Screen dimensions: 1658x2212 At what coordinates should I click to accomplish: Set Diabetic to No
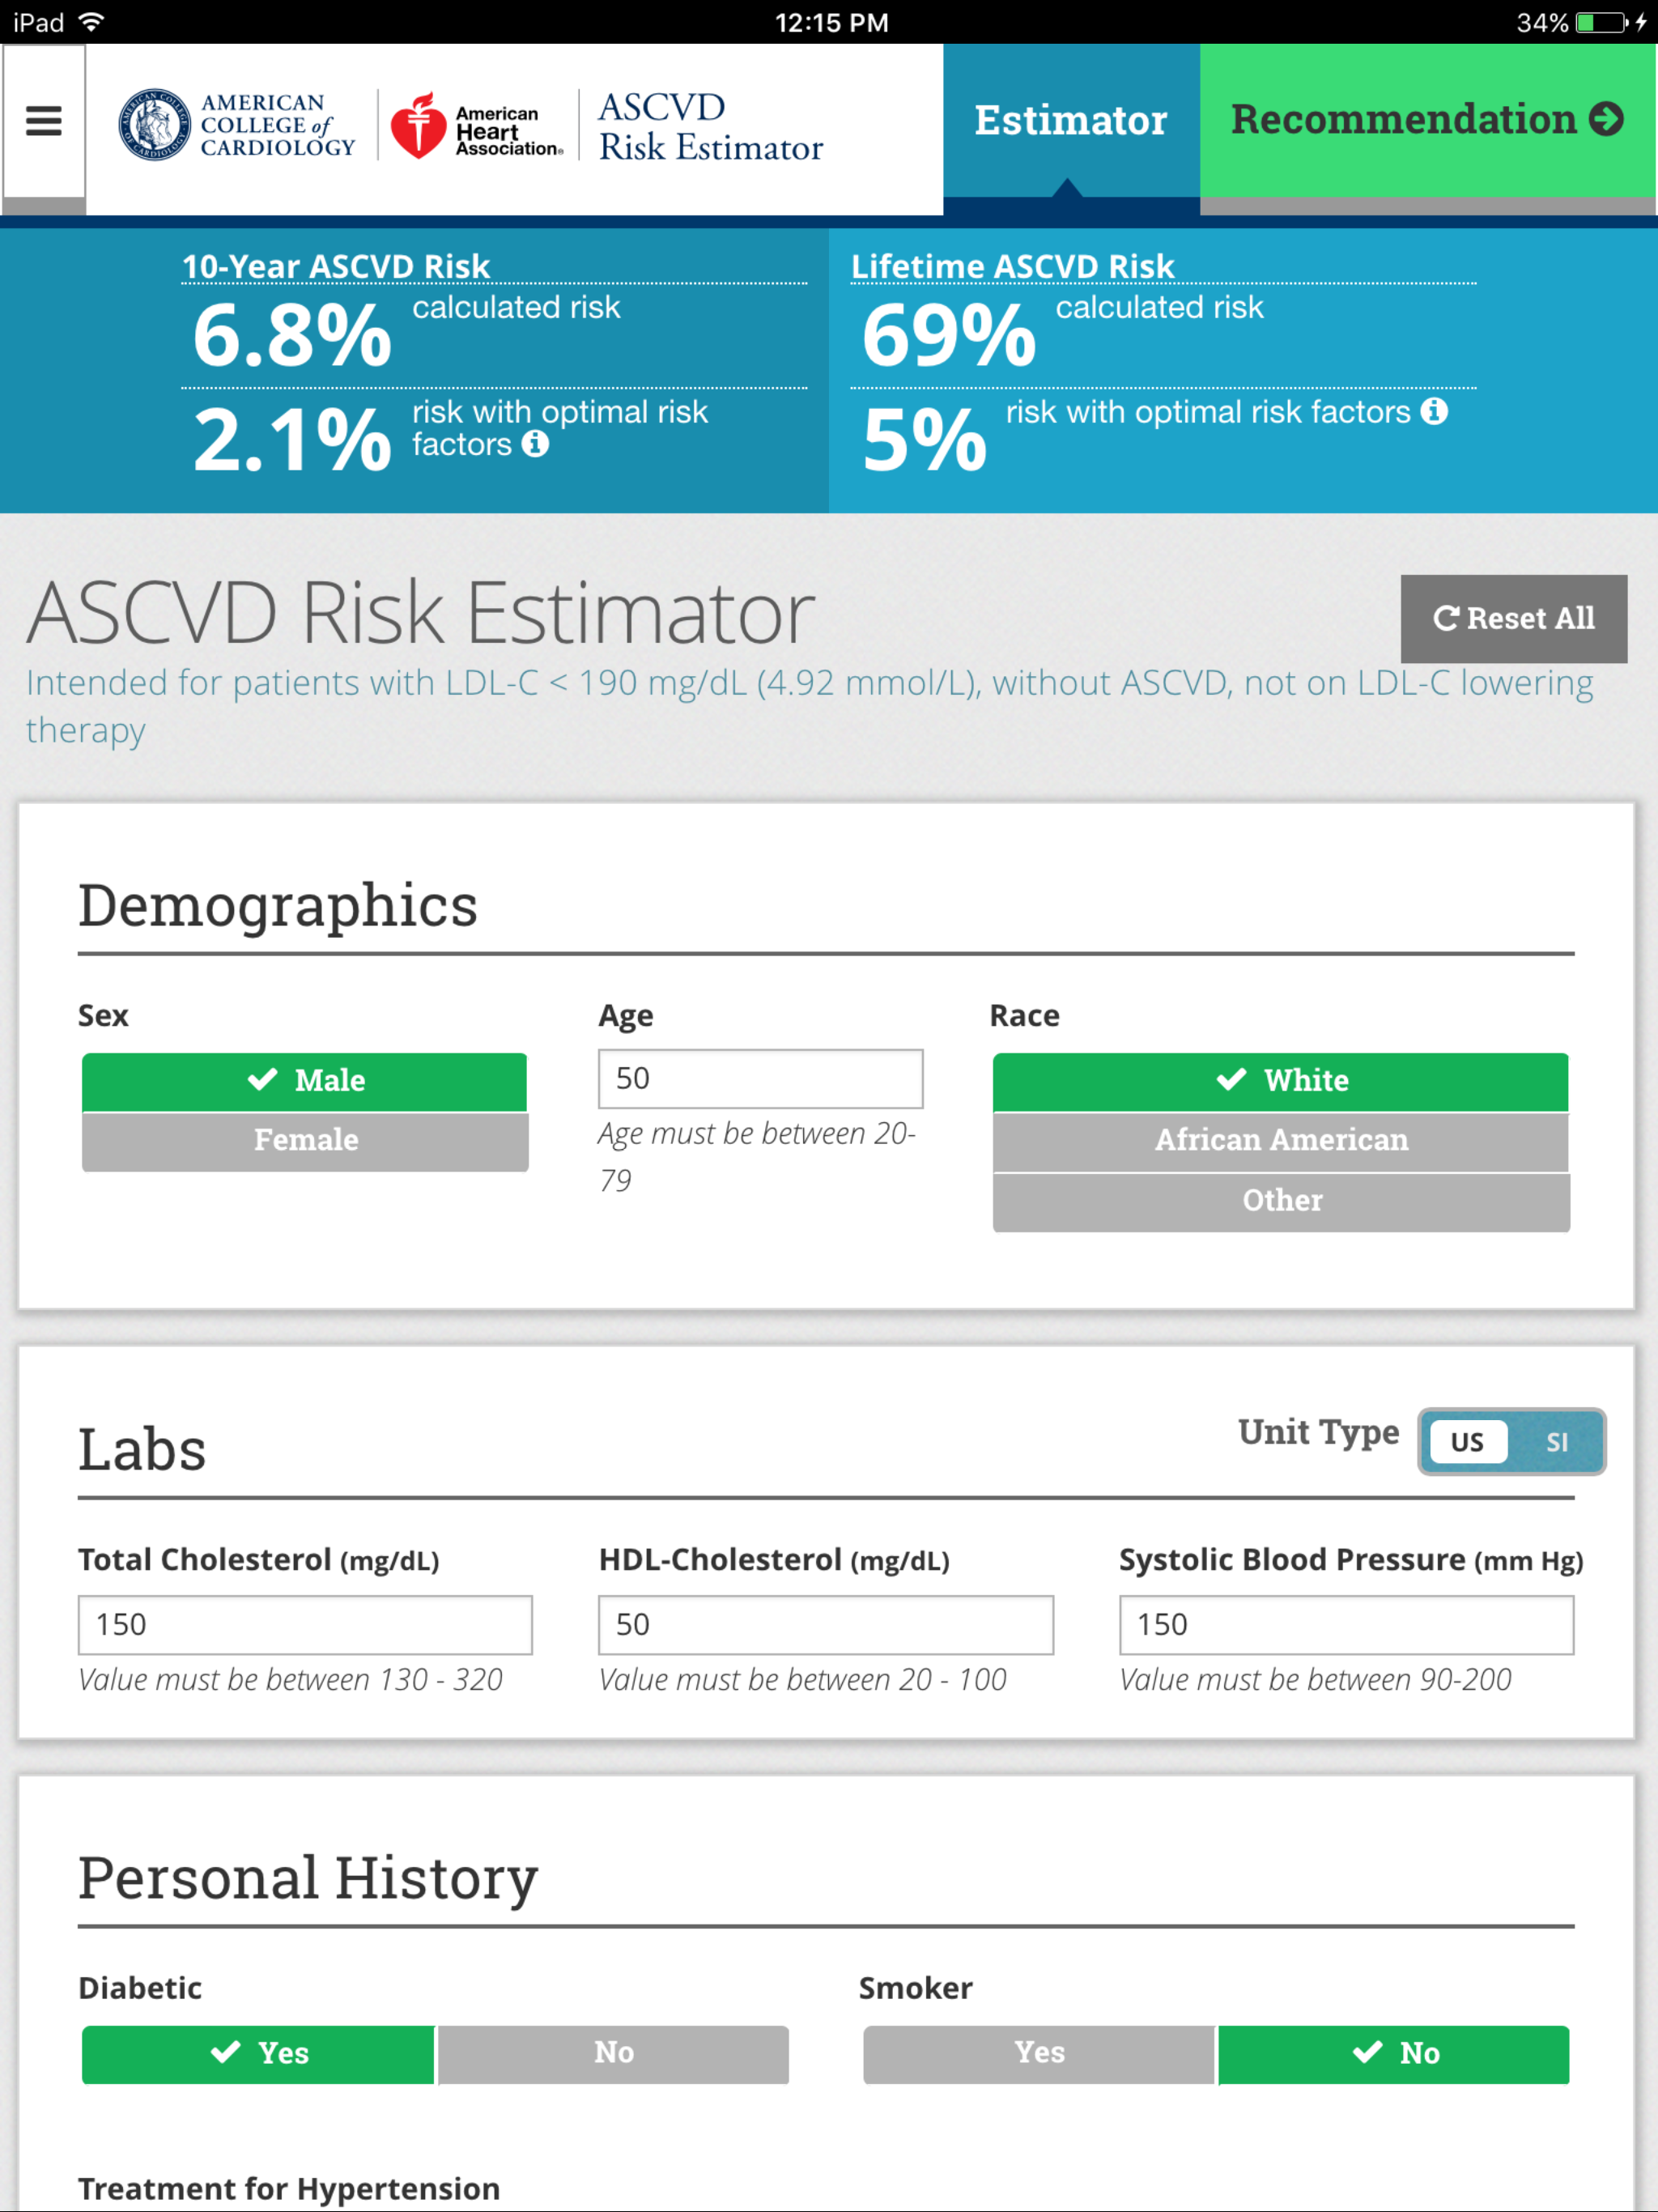(613, 2054)
